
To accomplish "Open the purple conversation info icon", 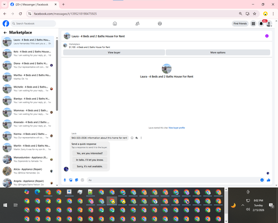I will coord(267,36).
